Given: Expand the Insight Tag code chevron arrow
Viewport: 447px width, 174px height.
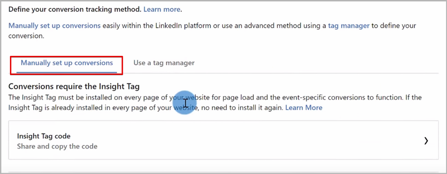Looking at the screenshot, I should tap(426, 141).
